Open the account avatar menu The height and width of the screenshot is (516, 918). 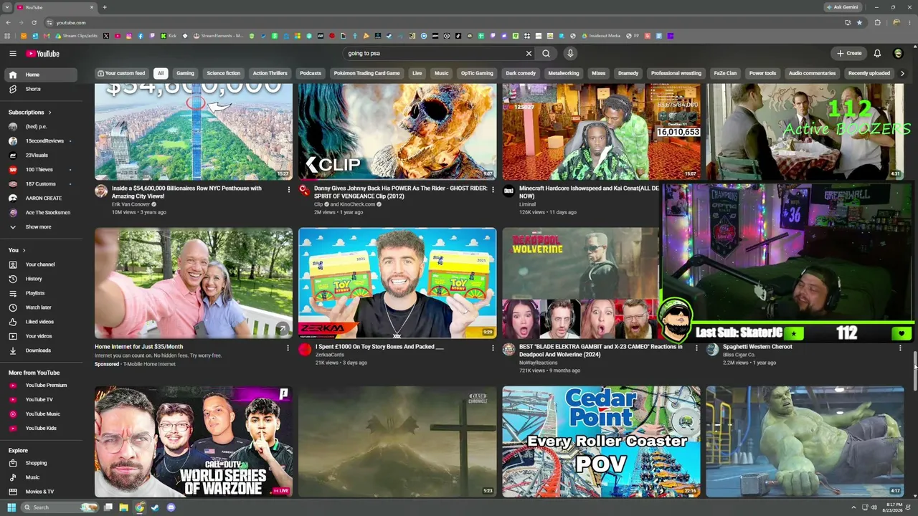click(x=898, y=54)
